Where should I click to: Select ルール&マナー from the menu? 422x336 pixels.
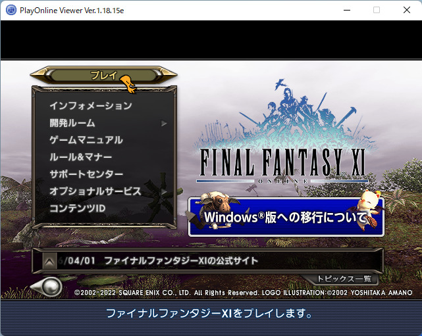[80, 157]
